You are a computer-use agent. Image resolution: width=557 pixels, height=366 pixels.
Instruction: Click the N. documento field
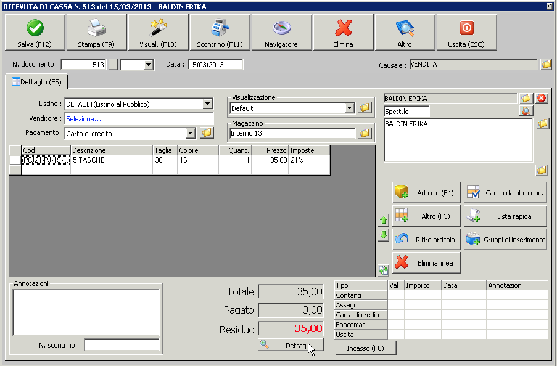click(x=84, y=65)
